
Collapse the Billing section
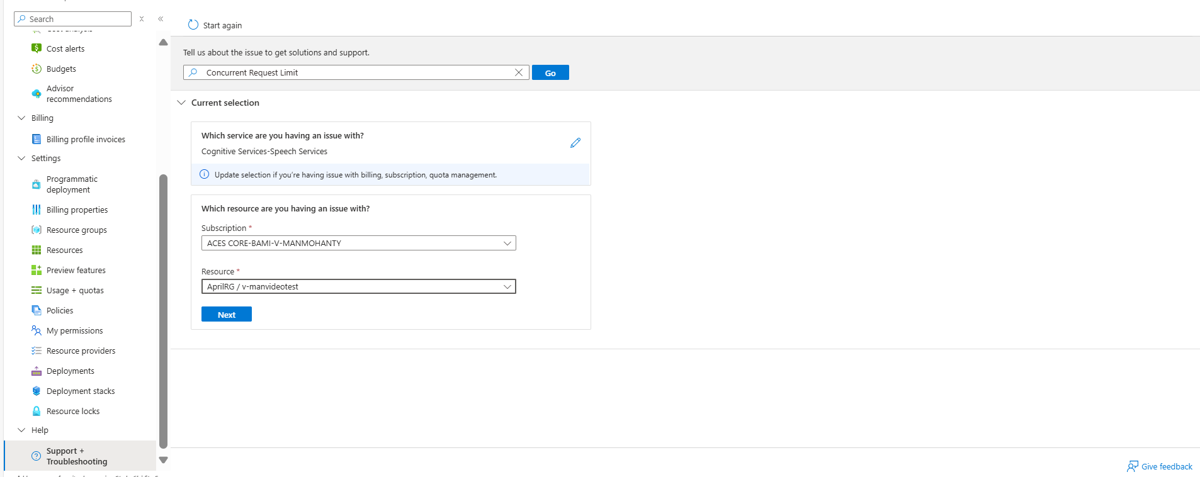(x=21, y=118)
